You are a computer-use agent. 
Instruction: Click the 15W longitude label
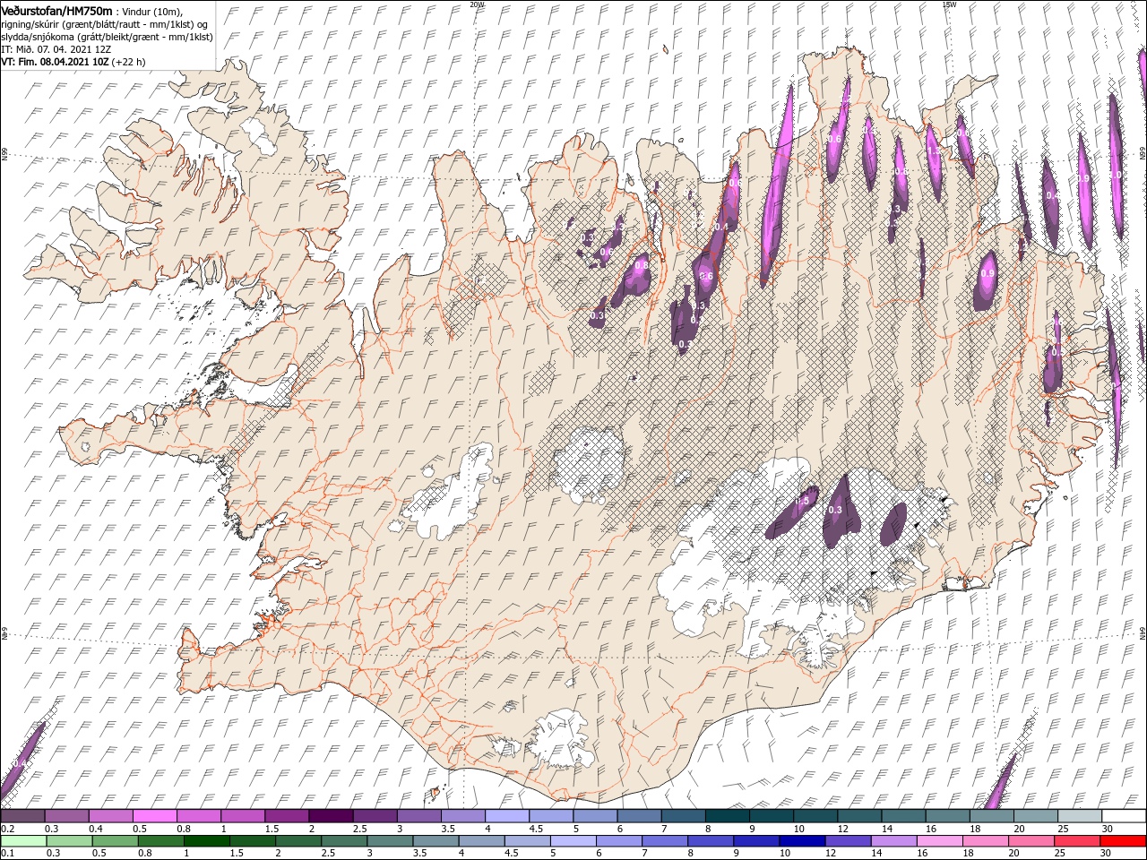tap(950, 4)
